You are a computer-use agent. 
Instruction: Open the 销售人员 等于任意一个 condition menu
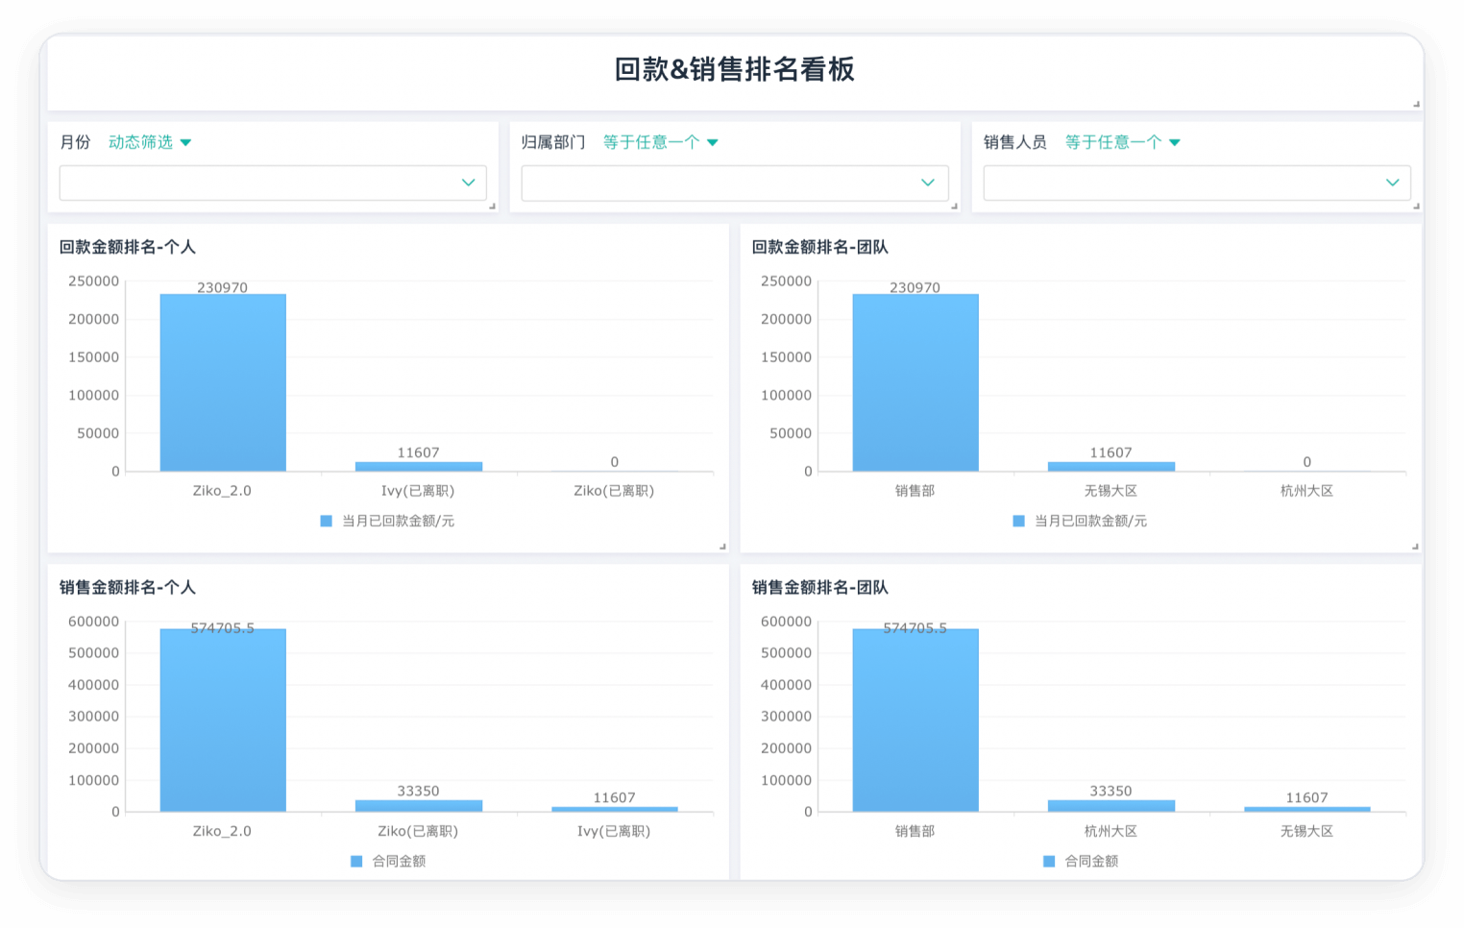1122,141
